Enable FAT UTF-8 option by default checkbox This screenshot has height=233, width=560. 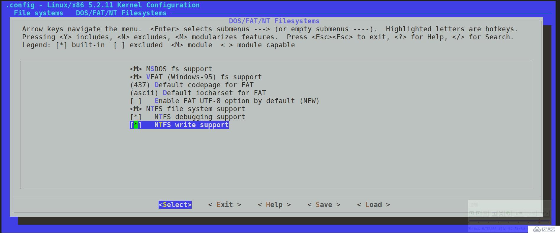pyautogui.click(x=224, y=101)
